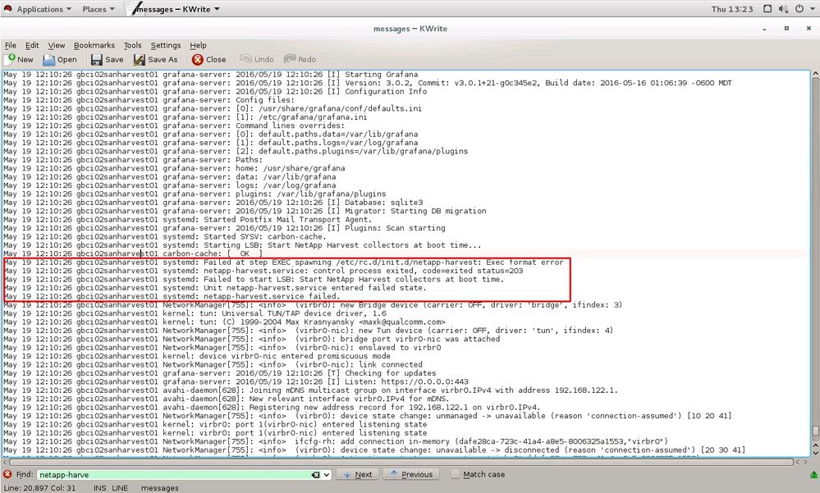Screen dimensions: 820x493
Task: Click the line 'Listen: https://0.0.0.0:443'
Action: click(x=236, y=381)
